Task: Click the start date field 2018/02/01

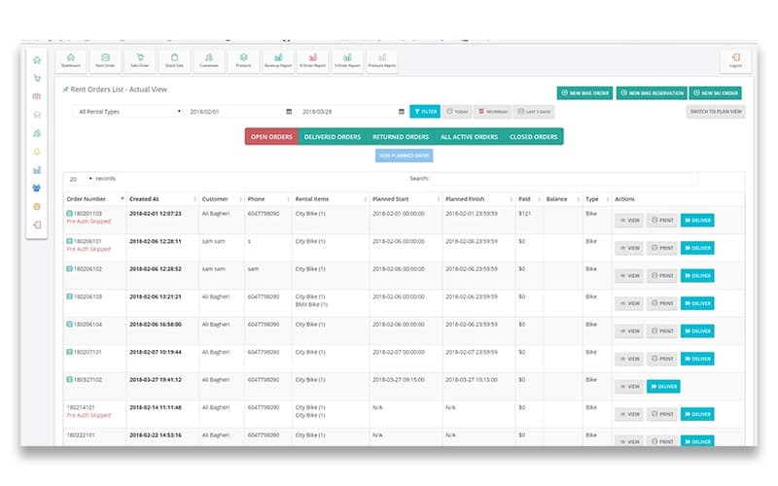Action: click(x=240, y=112)
